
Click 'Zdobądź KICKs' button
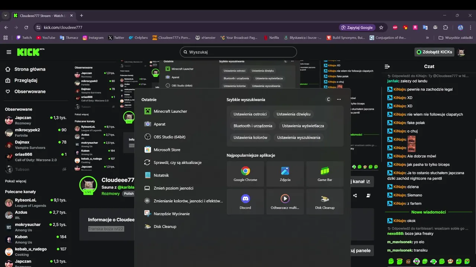434,52
